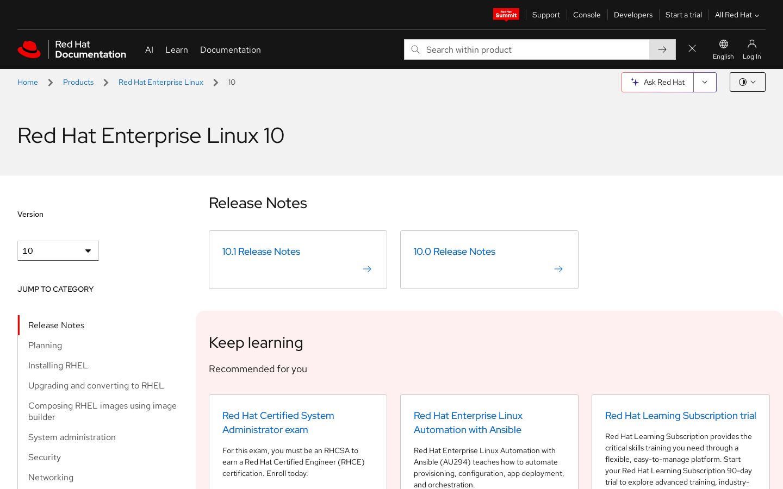This screenshot has width=783, height=489.
Task: Open Red Hat Enterprise Linux Automation with Ansible
Action: click(468, 423)
